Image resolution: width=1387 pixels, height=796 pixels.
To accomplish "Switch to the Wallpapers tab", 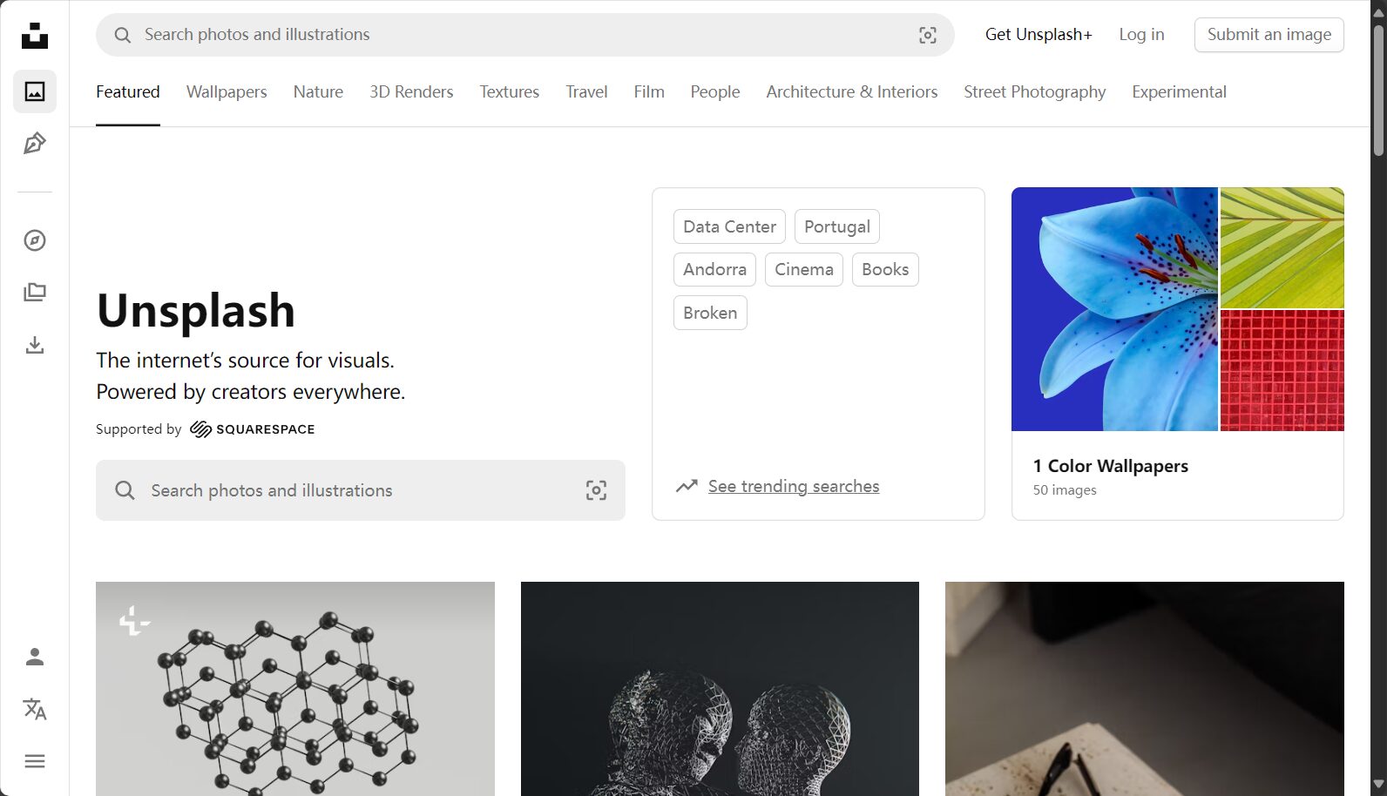I will point(227,91).
